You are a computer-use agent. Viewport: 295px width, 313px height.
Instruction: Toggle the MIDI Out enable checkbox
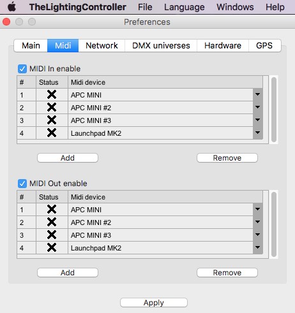(22, 184)
